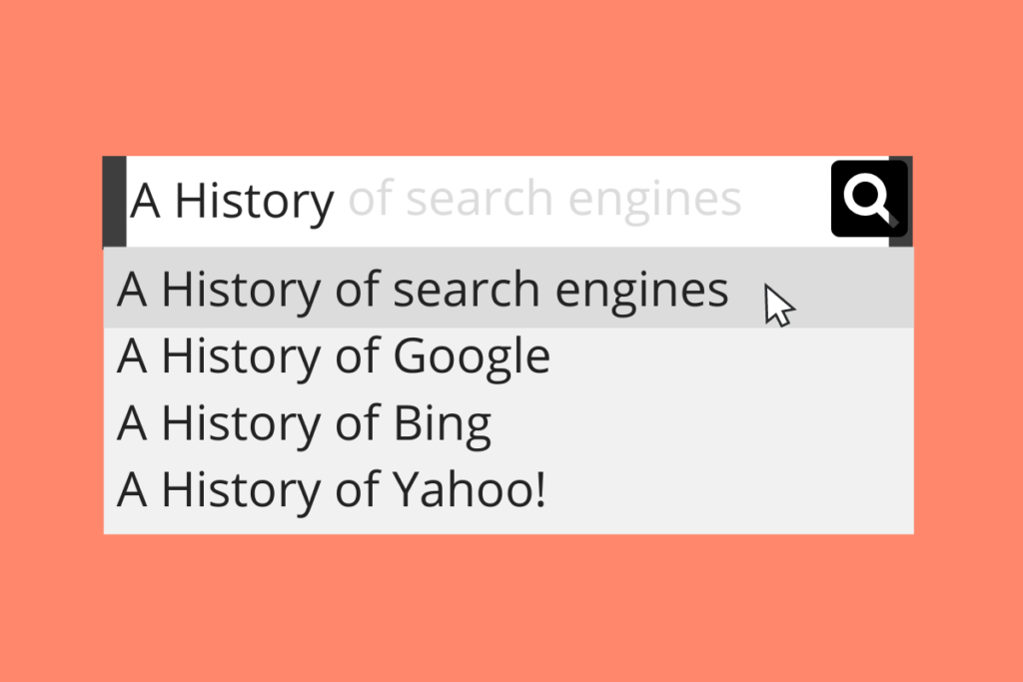Pick the "A History of Bing" suggestion
This screenshot has height=682, width=1023.
point(304,423)
